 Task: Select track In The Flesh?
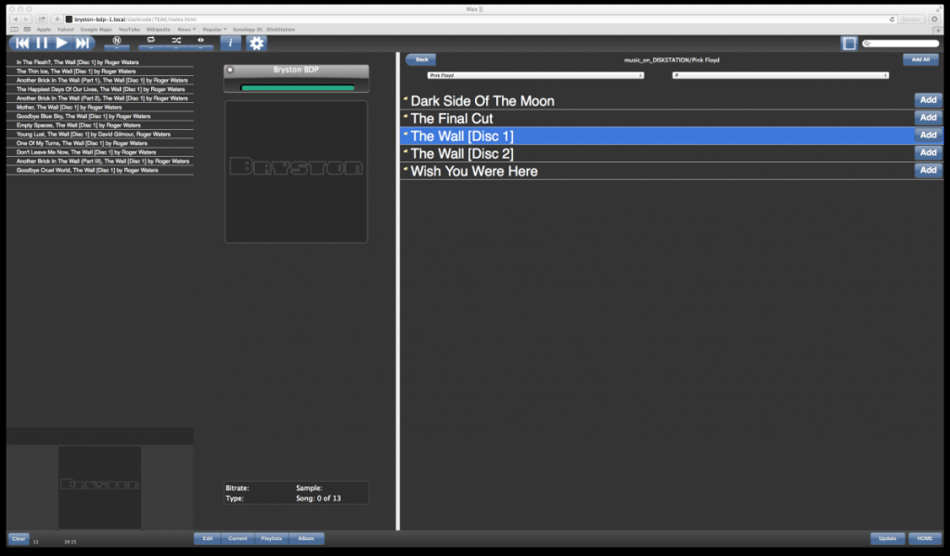(x=100, y=62)
